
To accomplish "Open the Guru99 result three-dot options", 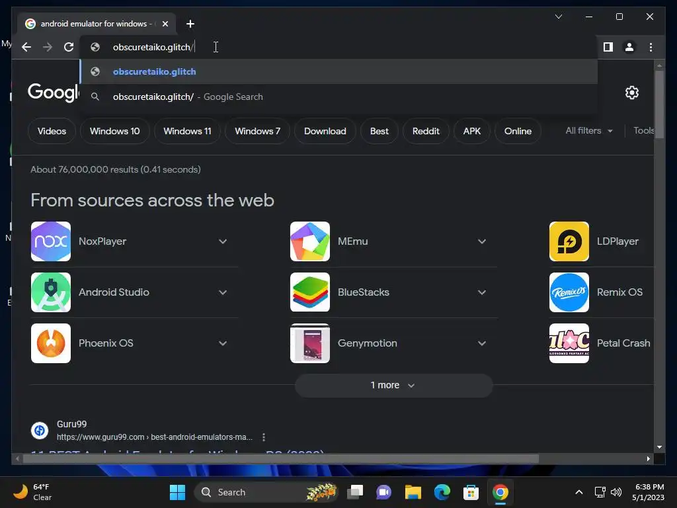I will (x=264, y=437).
